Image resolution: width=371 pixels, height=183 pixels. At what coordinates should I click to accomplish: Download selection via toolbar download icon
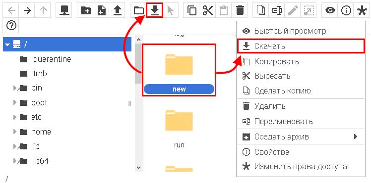point(155,10)
